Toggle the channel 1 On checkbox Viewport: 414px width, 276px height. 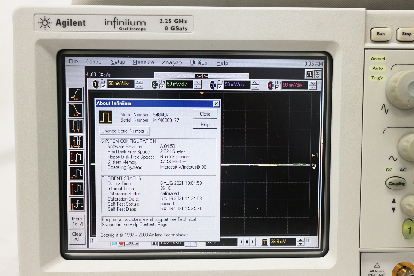pyautogui.click(x=103, y=86)
